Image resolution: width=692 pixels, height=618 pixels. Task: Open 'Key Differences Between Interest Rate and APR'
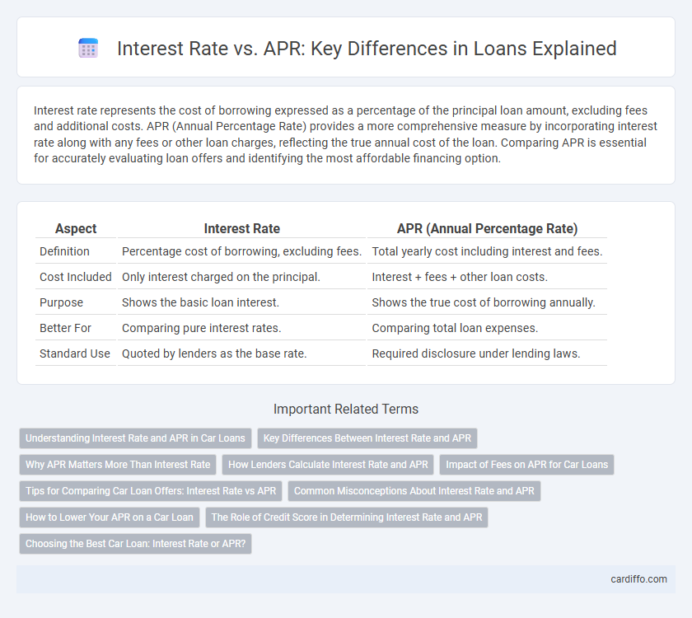tap(367, 438)
